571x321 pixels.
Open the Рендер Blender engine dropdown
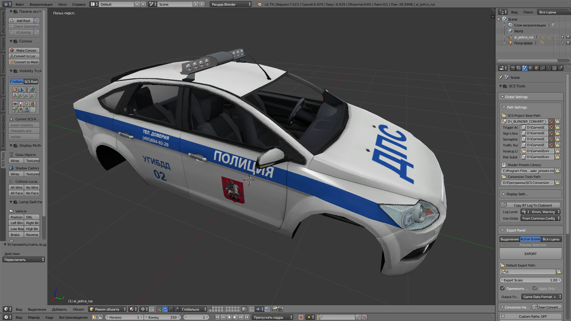coord(230,4)
